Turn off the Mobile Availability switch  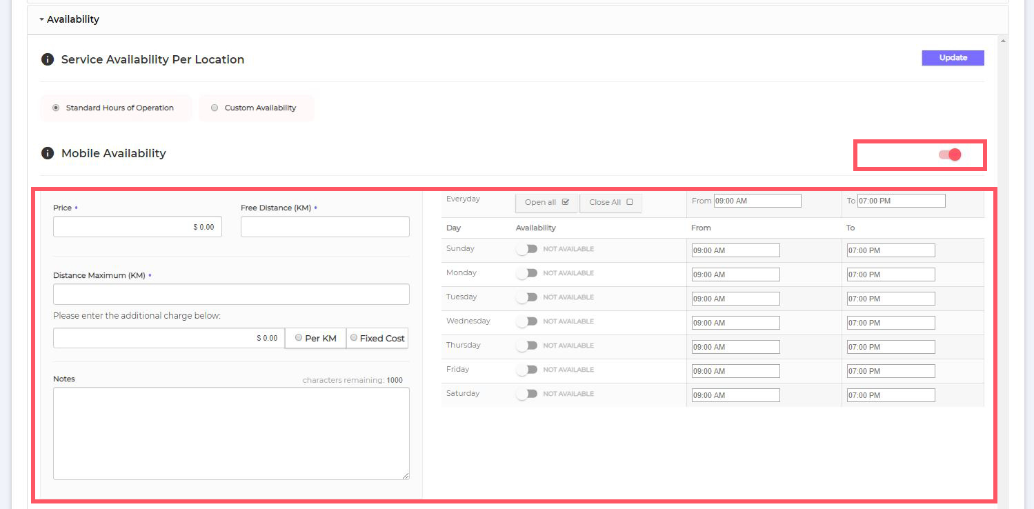(x=950, y=154)
